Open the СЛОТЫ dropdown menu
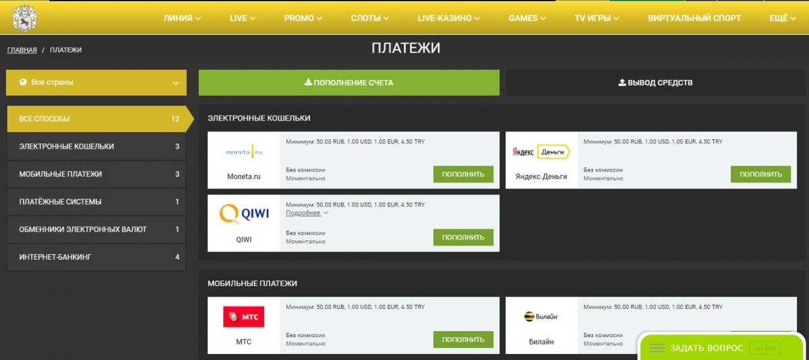 click(370, 18)
